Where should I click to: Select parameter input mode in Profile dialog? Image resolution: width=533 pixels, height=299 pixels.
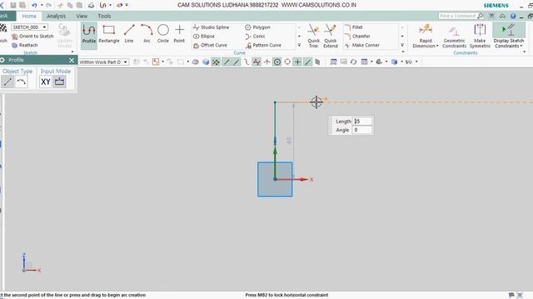pos(59,81)
